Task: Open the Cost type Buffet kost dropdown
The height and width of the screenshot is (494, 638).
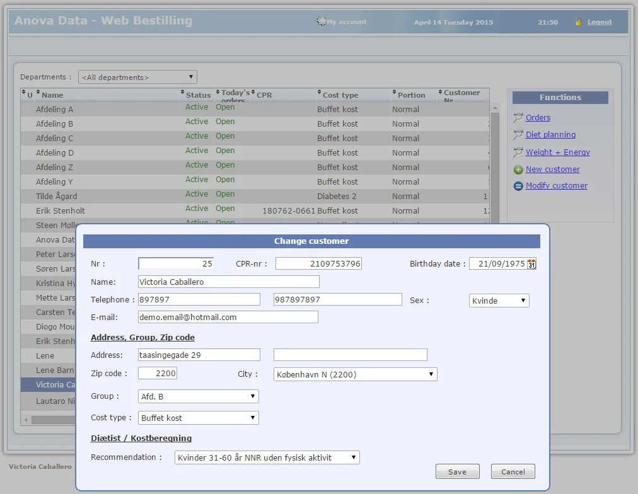Action: tap(198, 418)
